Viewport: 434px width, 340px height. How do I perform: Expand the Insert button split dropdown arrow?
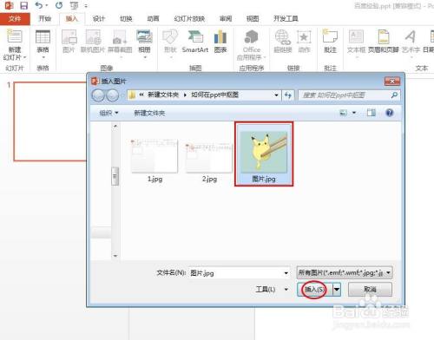coord(337,289)
